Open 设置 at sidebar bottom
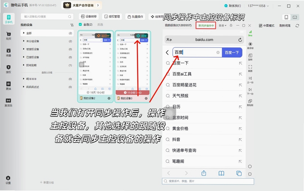 pyautogui.click(x=8, y=180)
